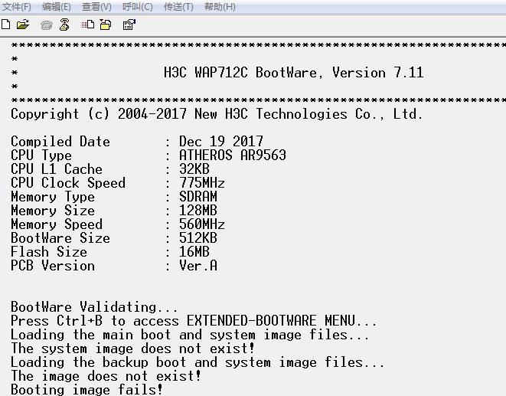The height and width of the screenshot is (396, 506).
Task: Click the '775MHz' clock speed value
Action: tap(201, 183)
